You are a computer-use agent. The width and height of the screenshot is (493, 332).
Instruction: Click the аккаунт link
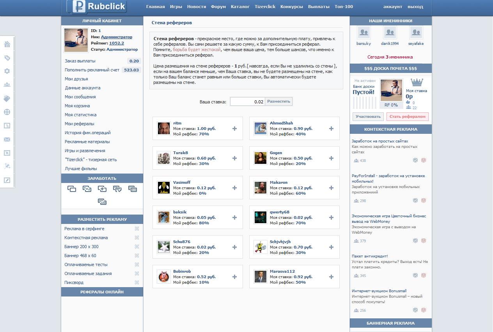click(393, 7)
